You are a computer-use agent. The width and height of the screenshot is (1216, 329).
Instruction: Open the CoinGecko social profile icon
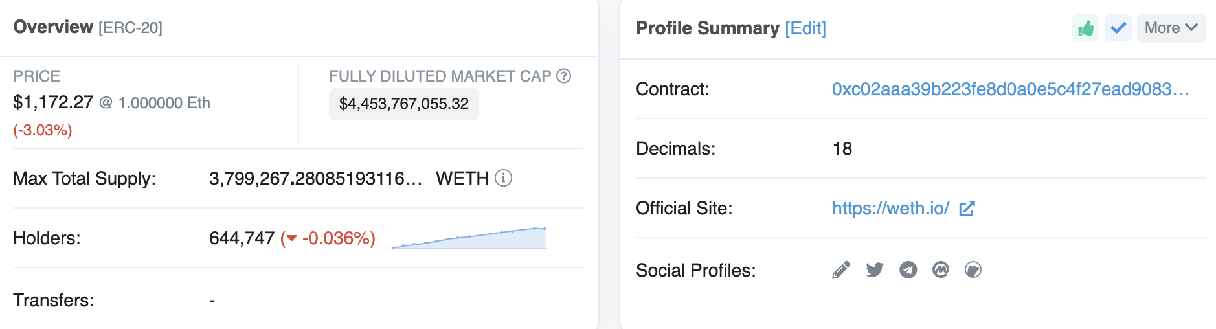(973, 270)
